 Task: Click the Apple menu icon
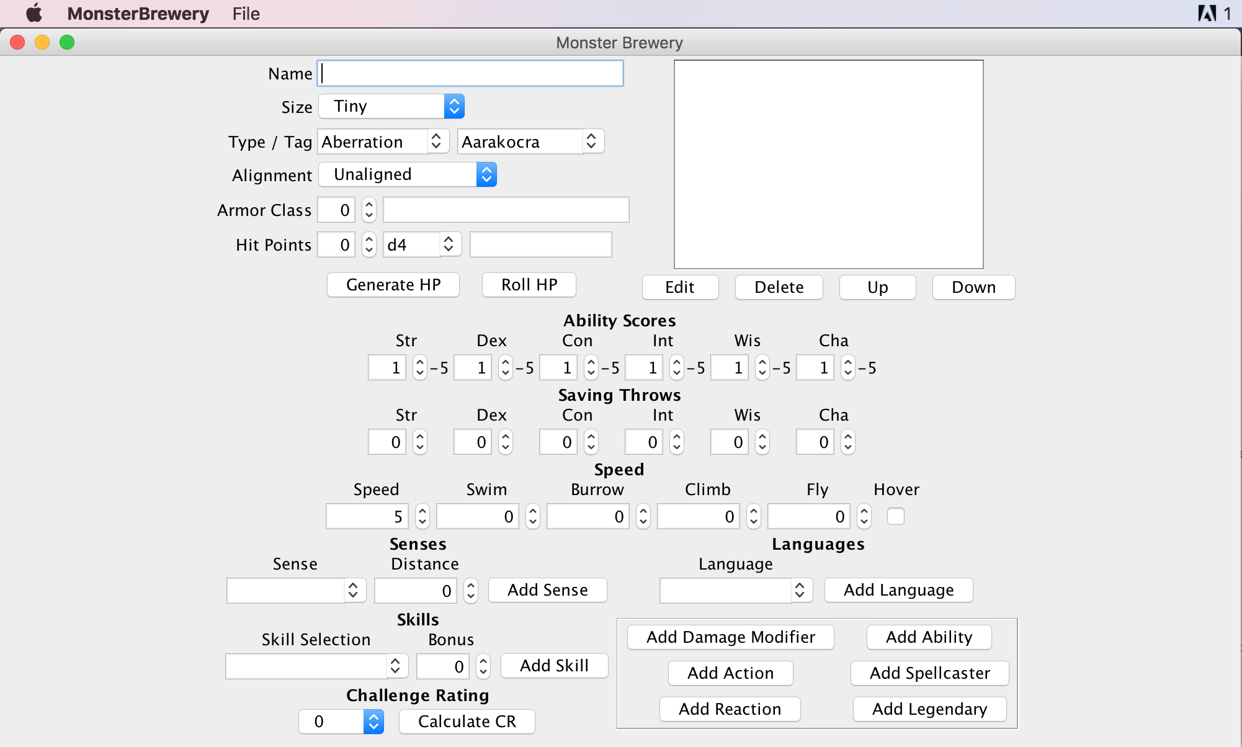[x=34, y=13]
